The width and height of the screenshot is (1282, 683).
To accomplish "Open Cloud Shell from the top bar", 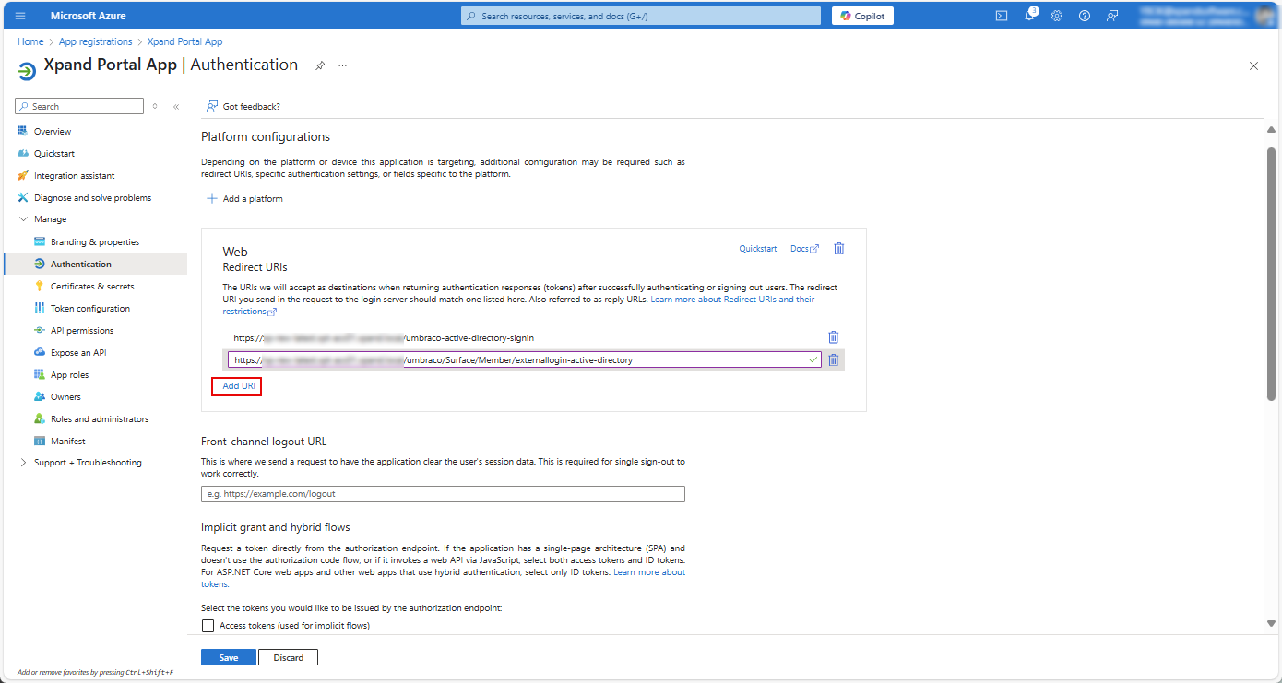I will (1002, 16).
